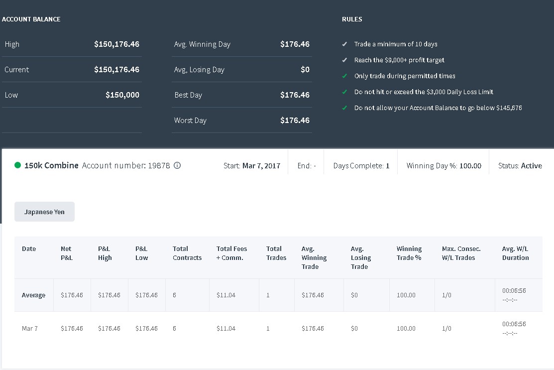Image resolution: width=554 pixels, height=370 pixels.
Task: Open the Mar 7 row in the table
Action: click(x=278, y=328)
